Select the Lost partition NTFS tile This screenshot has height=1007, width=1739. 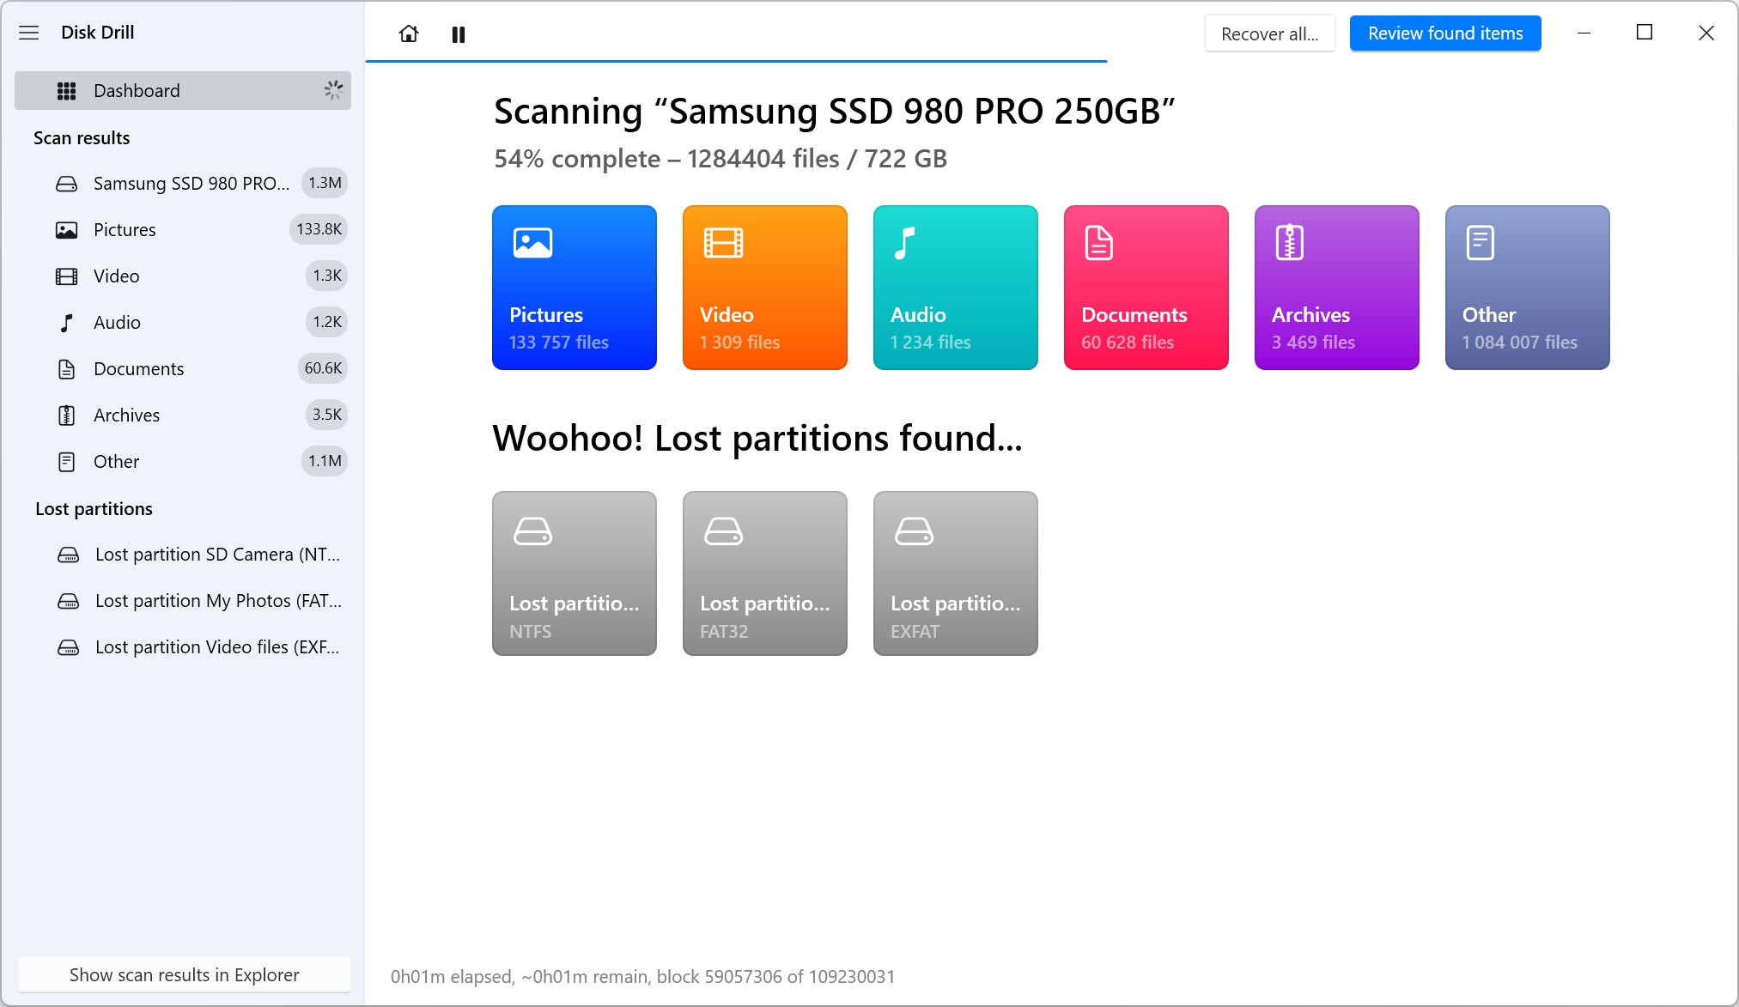coord(575,573)
